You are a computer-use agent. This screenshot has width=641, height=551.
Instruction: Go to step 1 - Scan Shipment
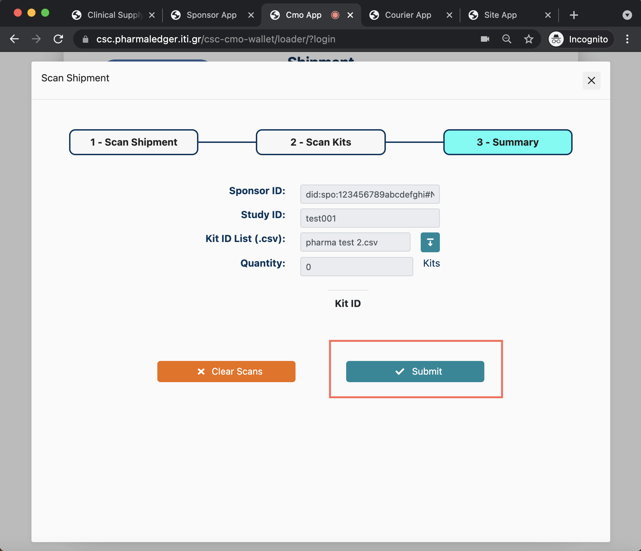(x=134, y=142)
